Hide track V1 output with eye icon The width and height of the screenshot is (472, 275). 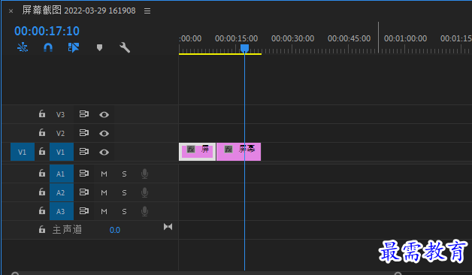pyautogui.click(x=104, y=153)
